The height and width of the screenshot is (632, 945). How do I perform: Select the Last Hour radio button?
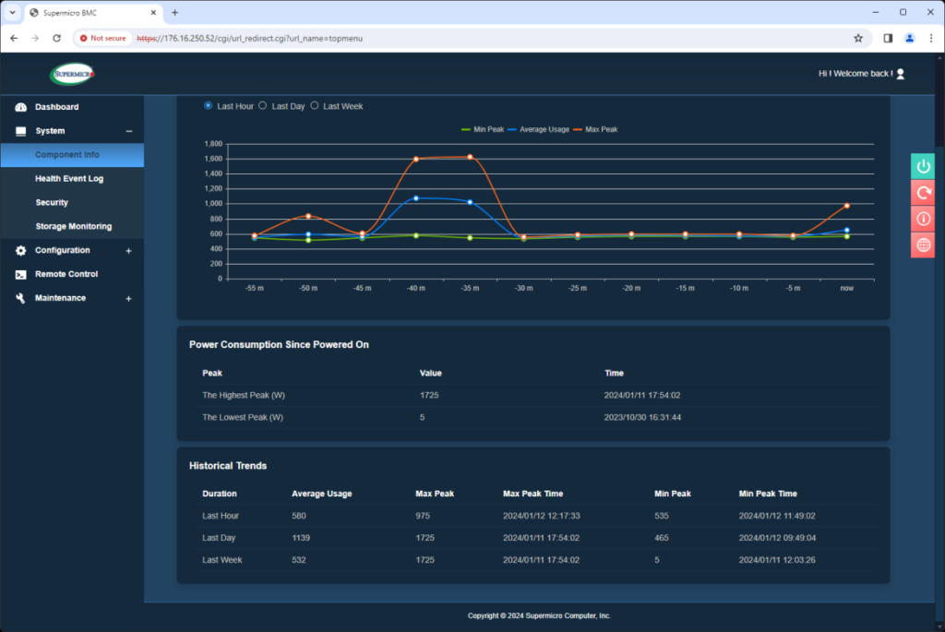(208, 106)
